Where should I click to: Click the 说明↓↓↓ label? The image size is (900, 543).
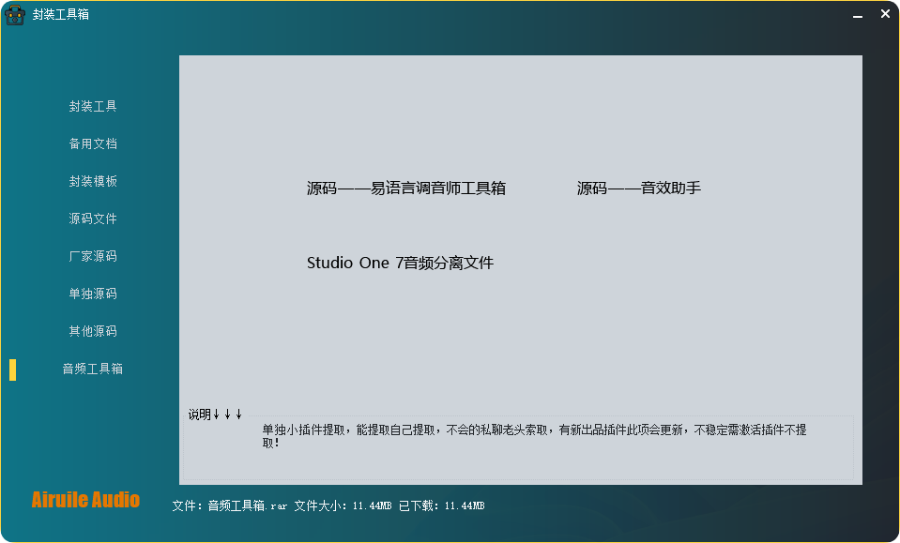[215, 414]
